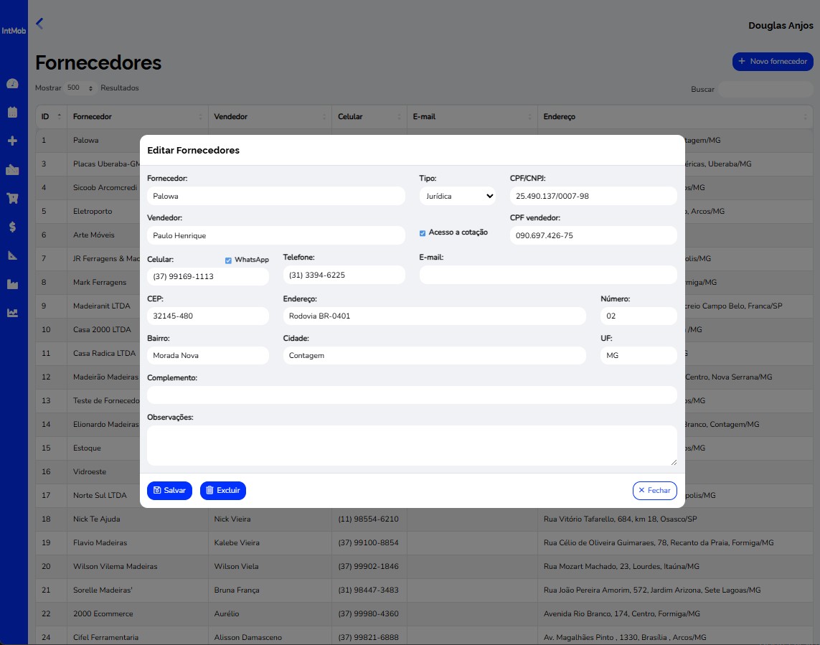
Task: Close the dialog with Fechar button
Action: pos(654,491)
